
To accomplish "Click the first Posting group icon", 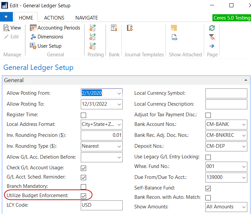I will click(93, 28).
